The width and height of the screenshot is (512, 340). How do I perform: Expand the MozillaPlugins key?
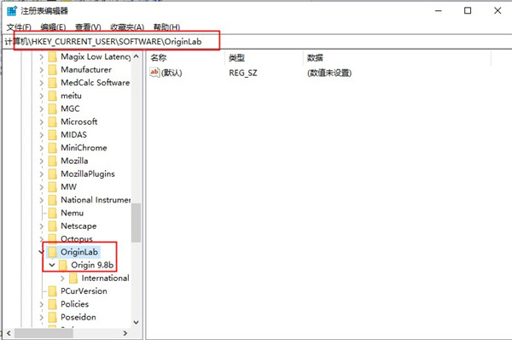click(41, 174)
